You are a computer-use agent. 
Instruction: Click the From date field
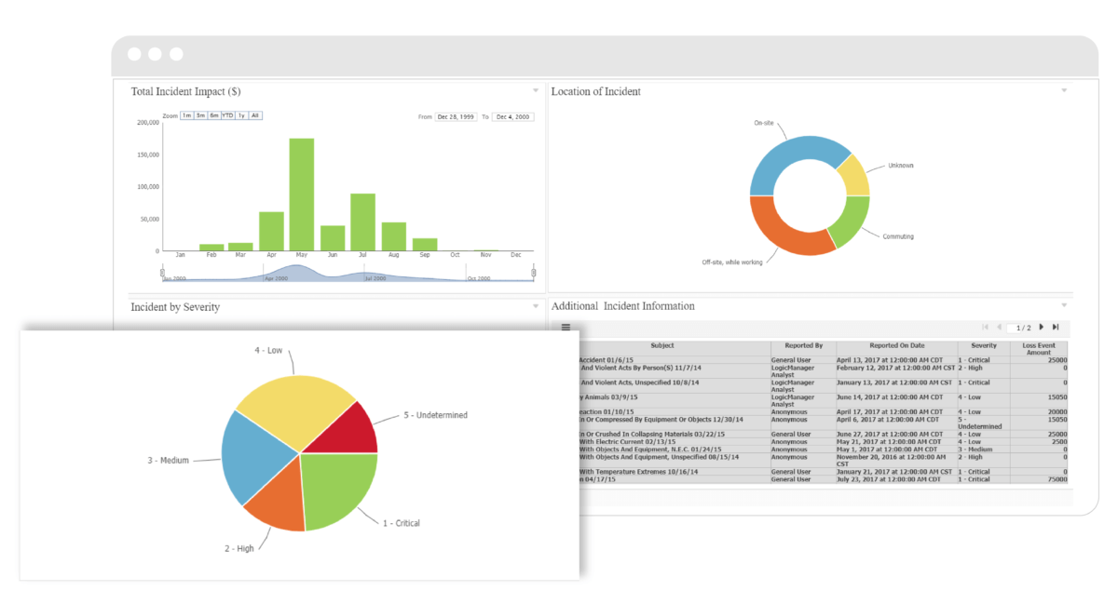click(457, 117)
